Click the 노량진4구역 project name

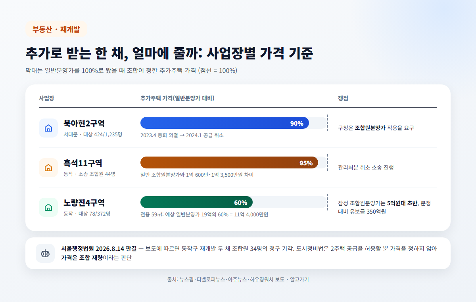84,203
